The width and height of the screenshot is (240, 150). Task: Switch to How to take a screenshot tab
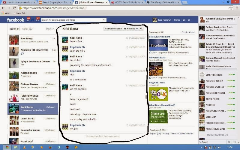pyautogui.click(x=19, y=2)
